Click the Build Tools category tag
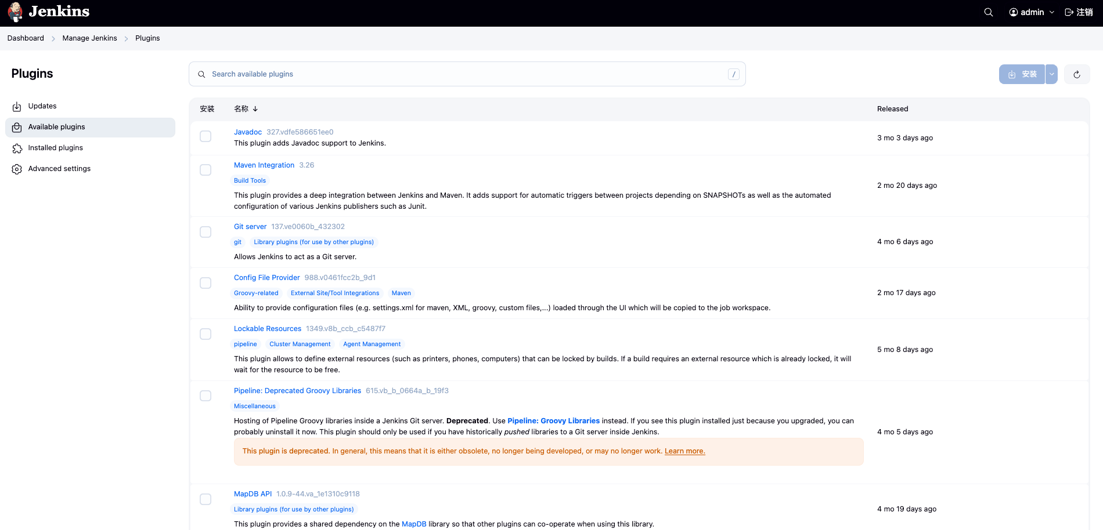Screen dimensions: 1103x530 tap(250, 181)
